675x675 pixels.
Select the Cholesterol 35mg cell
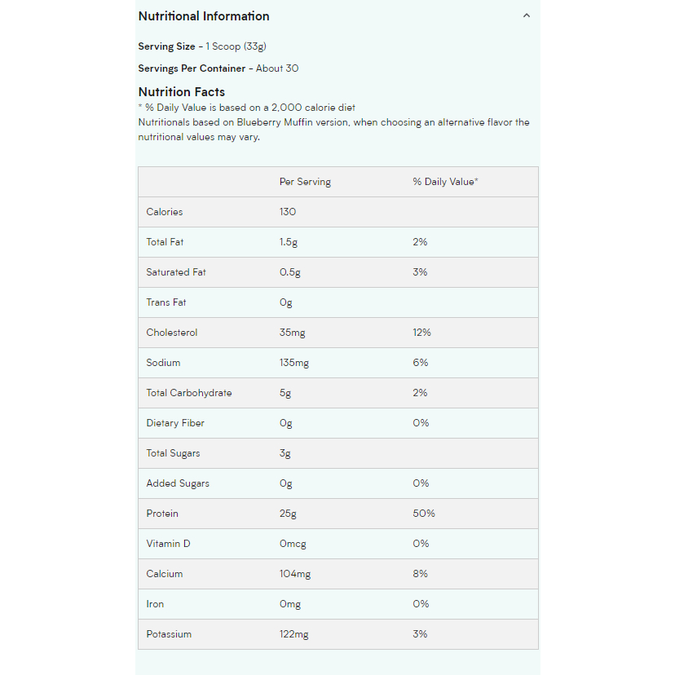tap(293, 333)
